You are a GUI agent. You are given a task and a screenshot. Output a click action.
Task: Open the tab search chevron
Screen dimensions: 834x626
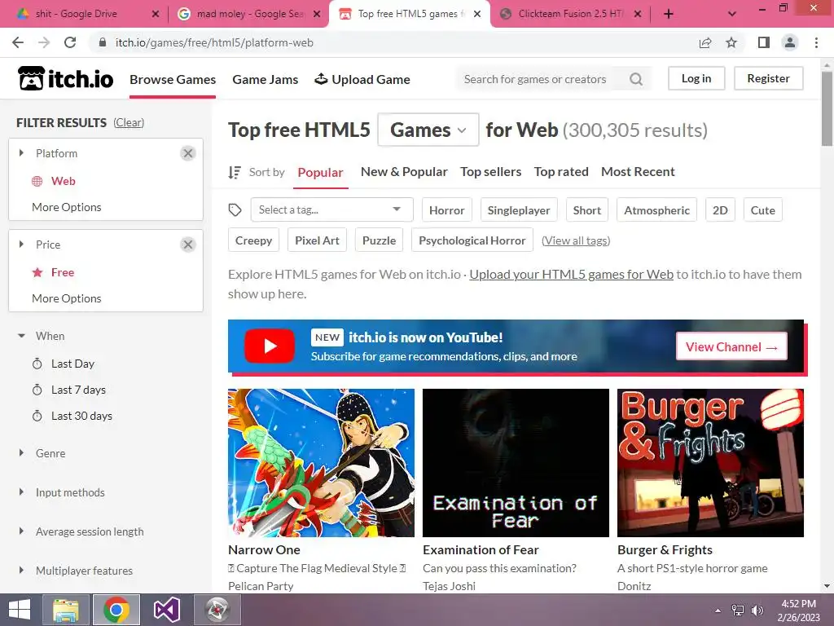pyautogui.click(x=732, y=15)
